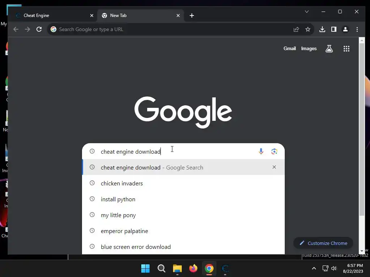The width and height of the screenshot is (370, 277).
Task: Open Search Labs flask icon
Action: (329, 49)
